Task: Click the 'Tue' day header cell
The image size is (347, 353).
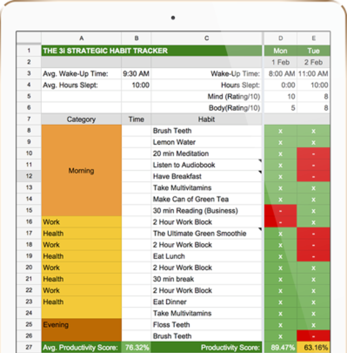Action: (314, 51)
